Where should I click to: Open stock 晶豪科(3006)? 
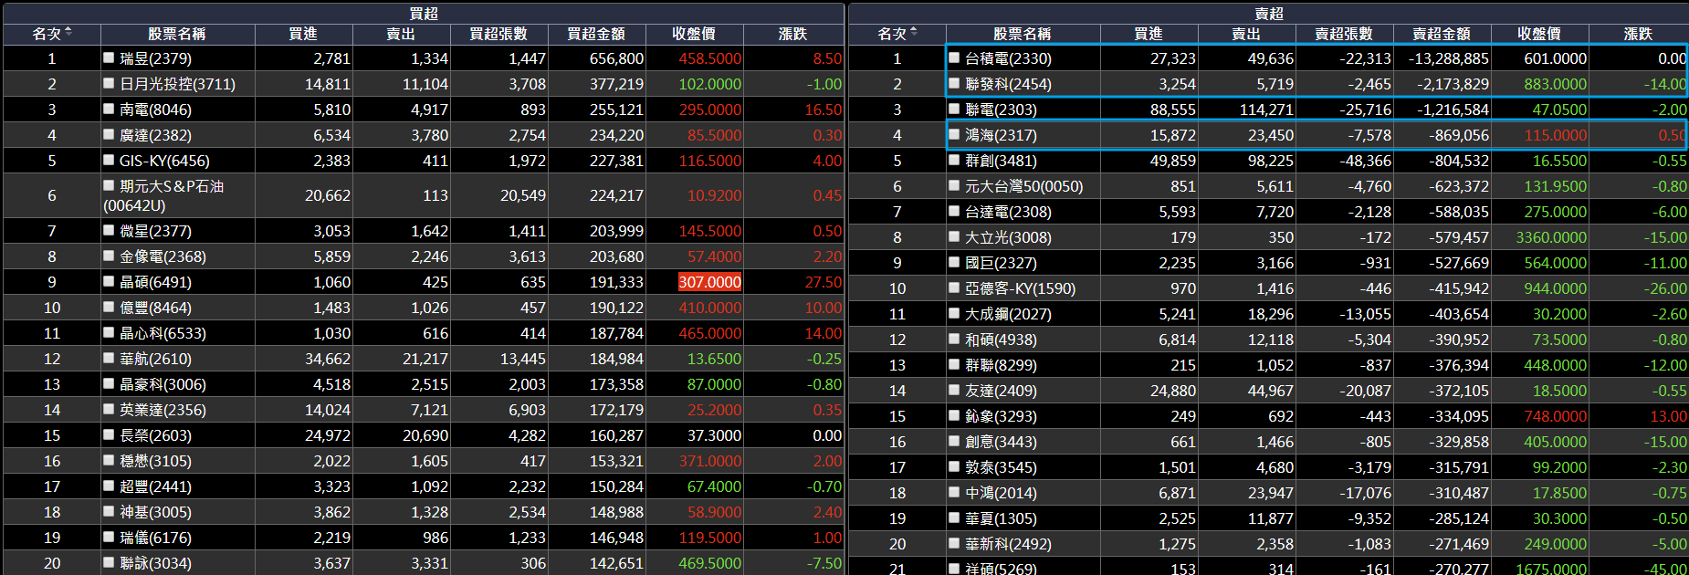(x=163, y=384)
